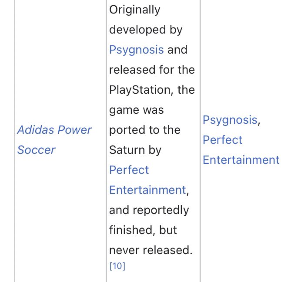Click the "never released." text
The image size is (281, 282).
[151, 250]
